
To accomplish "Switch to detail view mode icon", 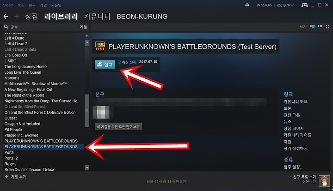I will [x=312, y=27].
